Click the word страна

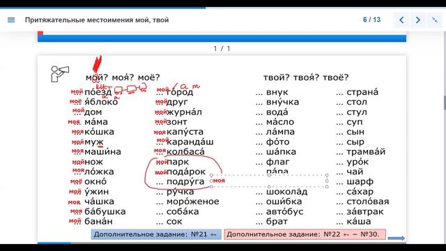coord(362,92)
